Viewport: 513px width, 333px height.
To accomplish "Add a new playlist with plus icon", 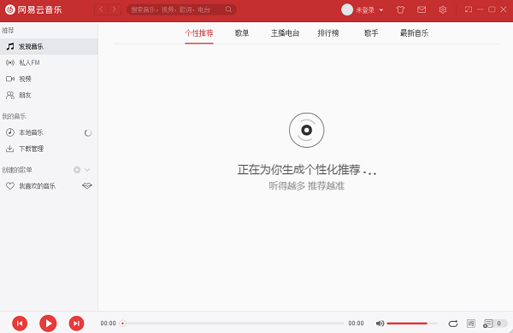I will pos(77,170).
